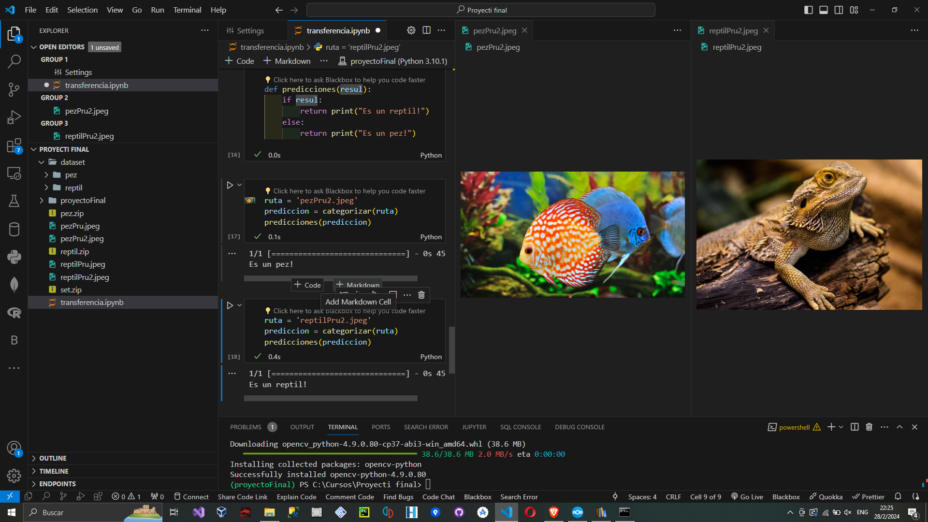This screenshot has height=522, width=928.
Task: Open the Extensions view in activity bar
Action: coord(14,145)
